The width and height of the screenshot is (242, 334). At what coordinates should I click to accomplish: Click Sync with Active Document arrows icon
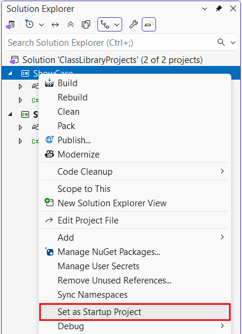[x=55, y=25]
